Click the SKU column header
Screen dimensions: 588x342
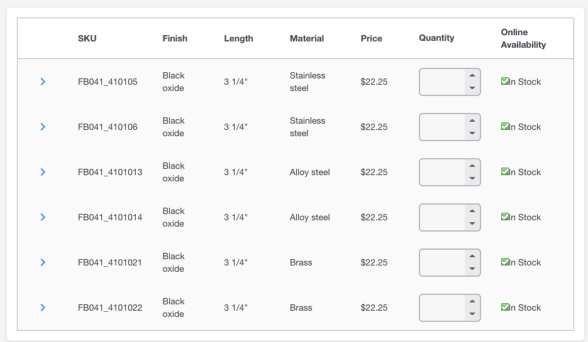[87, 38]
